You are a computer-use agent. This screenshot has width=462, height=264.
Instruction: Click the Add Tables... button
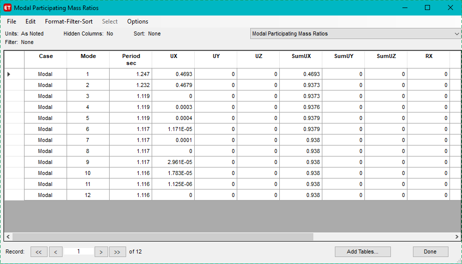point(362,252)
